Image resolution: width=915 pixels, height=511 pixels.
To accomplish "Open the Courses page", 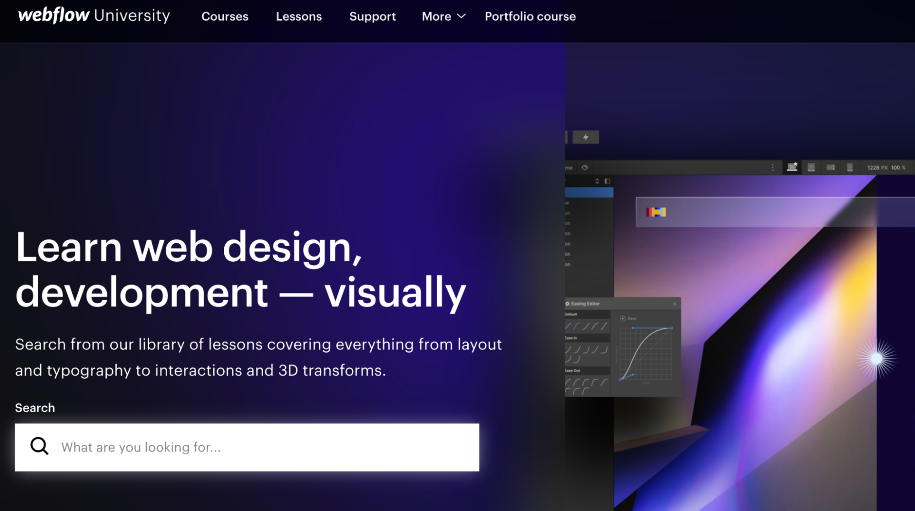I will pos(225,16).
